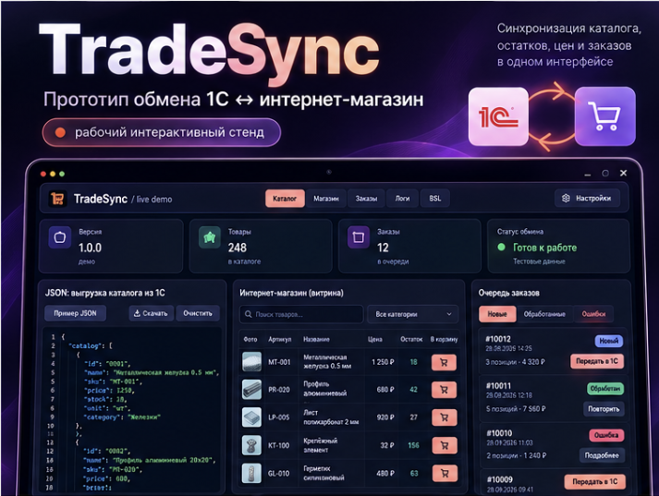Screen dimensions: 659x496
Task: Open photo thumbnail of LP-005
Action: 251,417
